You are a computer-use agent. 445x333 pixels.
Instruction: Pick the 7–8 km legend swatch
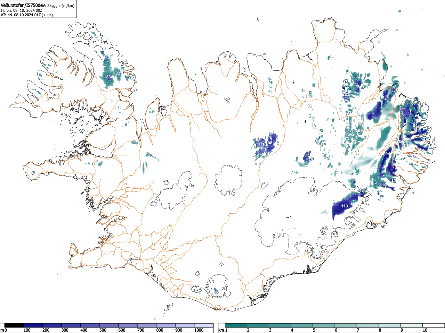[x=367, y=325]
